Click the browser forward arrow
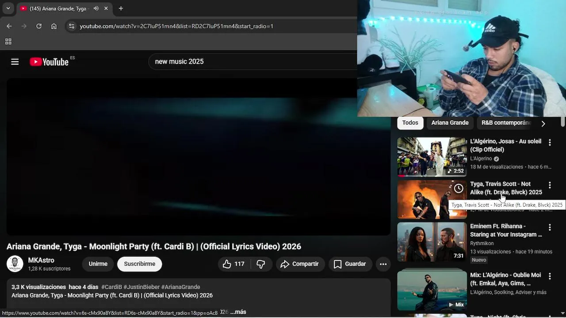This screenshot has width=566, height=318. (x=24, y=26)
